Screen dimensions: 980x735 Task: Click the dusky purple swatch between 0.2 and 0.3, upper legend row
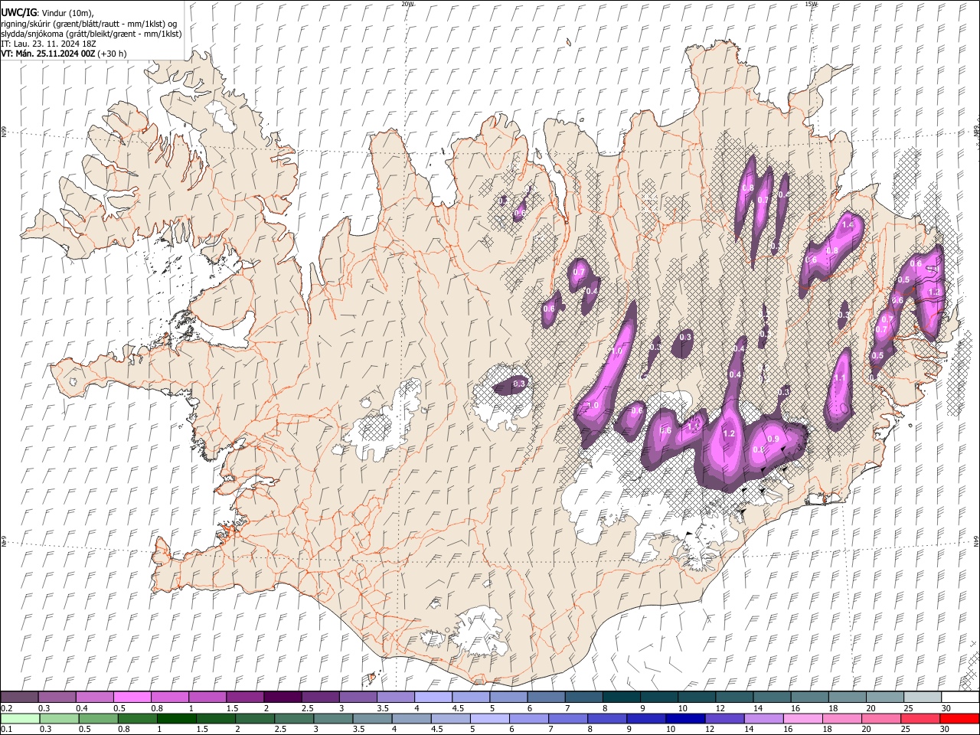point(19,697)
